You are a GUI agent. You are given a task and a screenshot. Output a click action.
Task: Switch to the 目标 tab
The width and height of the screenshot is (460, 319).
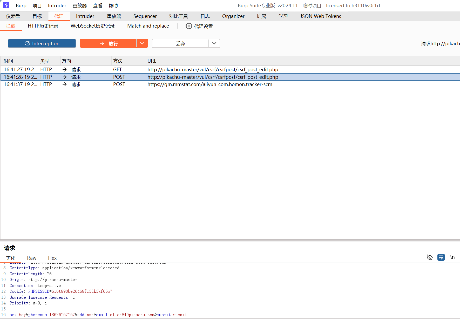coord(37,16)
